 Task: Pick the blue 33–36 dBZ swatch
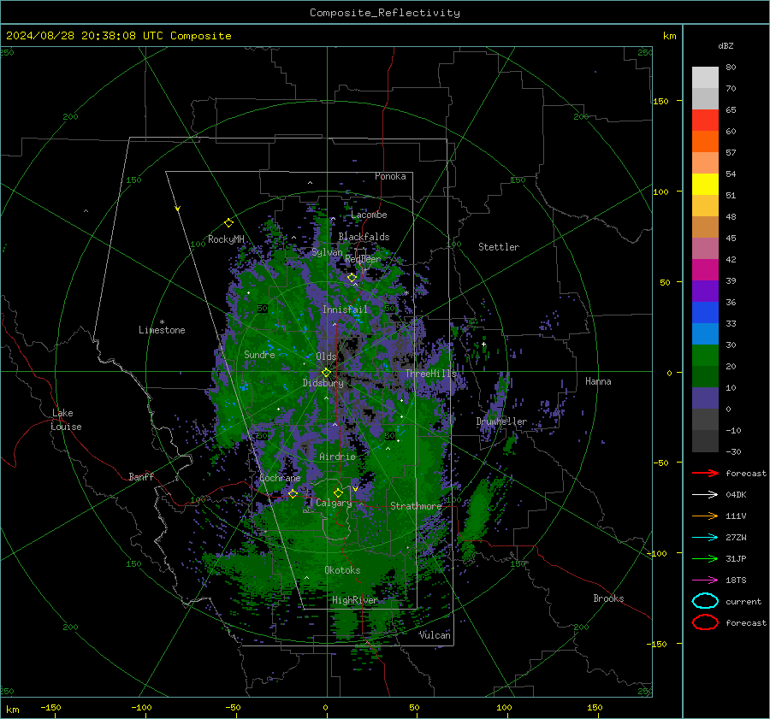(x=705, y=313)
